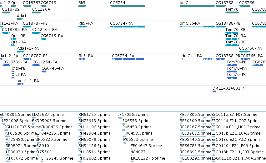Click EST label RH14196.5prime
The height and width of the screenshot is (163, 266).
tap(94, 127)
